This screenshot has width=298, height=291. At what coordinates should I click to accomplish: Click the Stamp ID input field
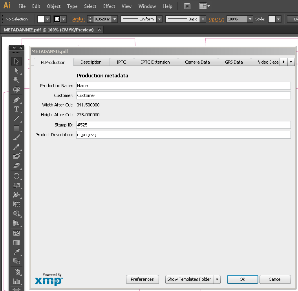tap(183, 125)
